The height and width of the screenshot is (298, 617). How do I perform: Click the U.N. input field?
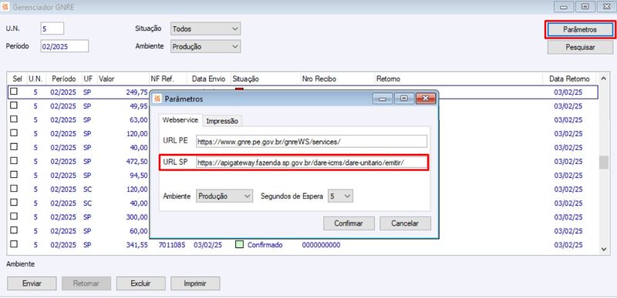(52, 28)
